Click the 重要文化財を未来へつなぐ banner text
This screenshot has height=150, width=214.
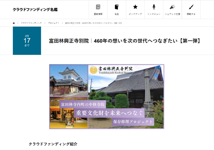110,113
